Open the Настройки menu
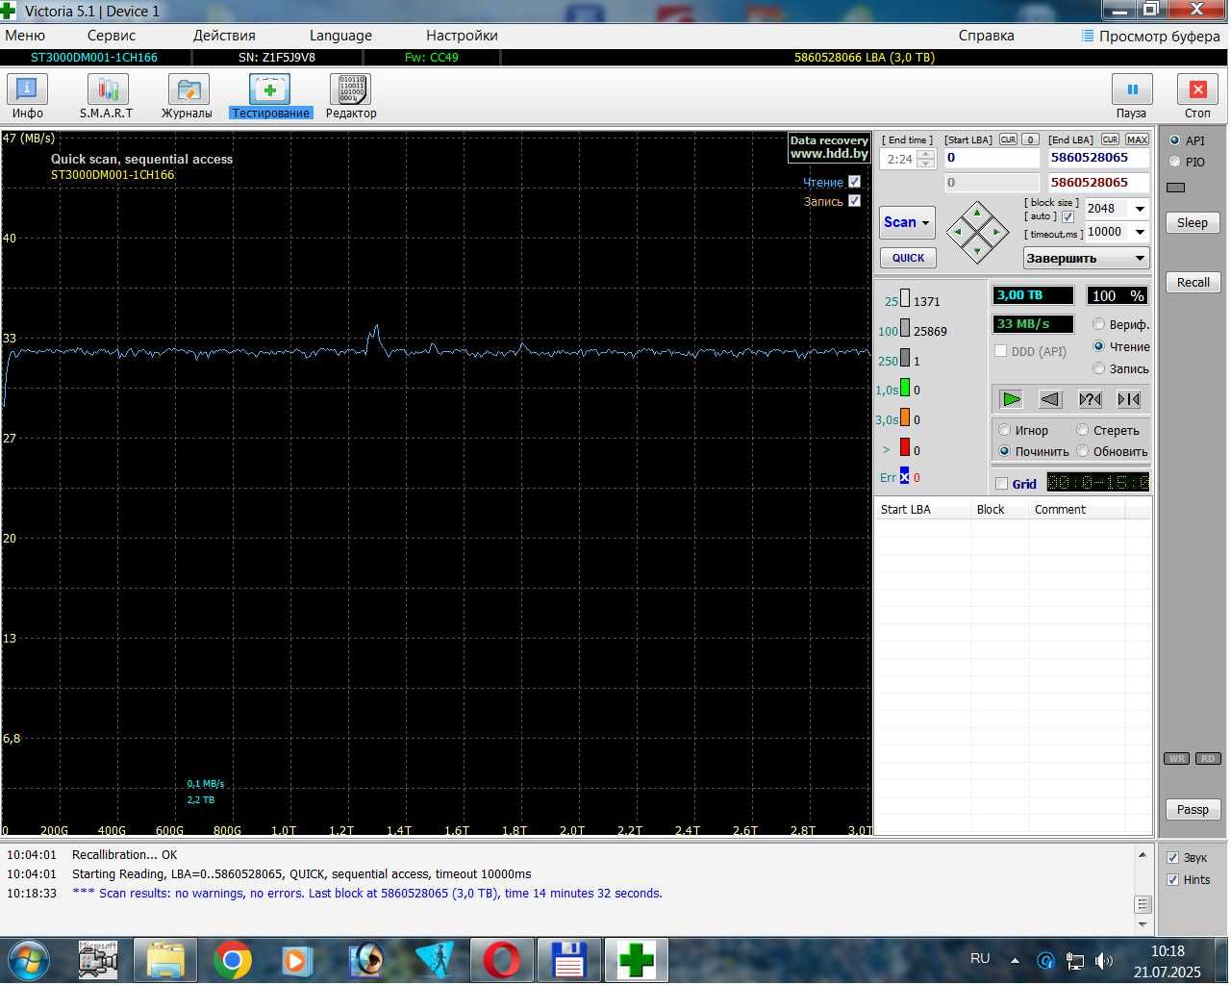The height and width of the screenshot is (985, 1231). point(462,36)
